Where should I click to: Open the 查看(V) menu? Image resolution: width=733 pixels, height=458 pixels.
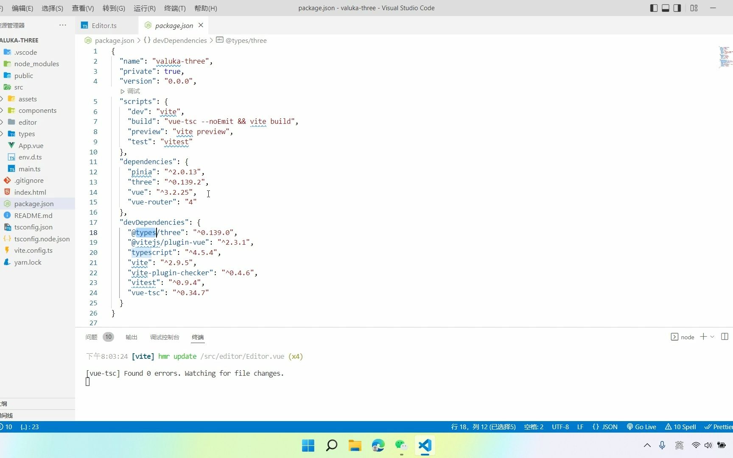point(83,8)
